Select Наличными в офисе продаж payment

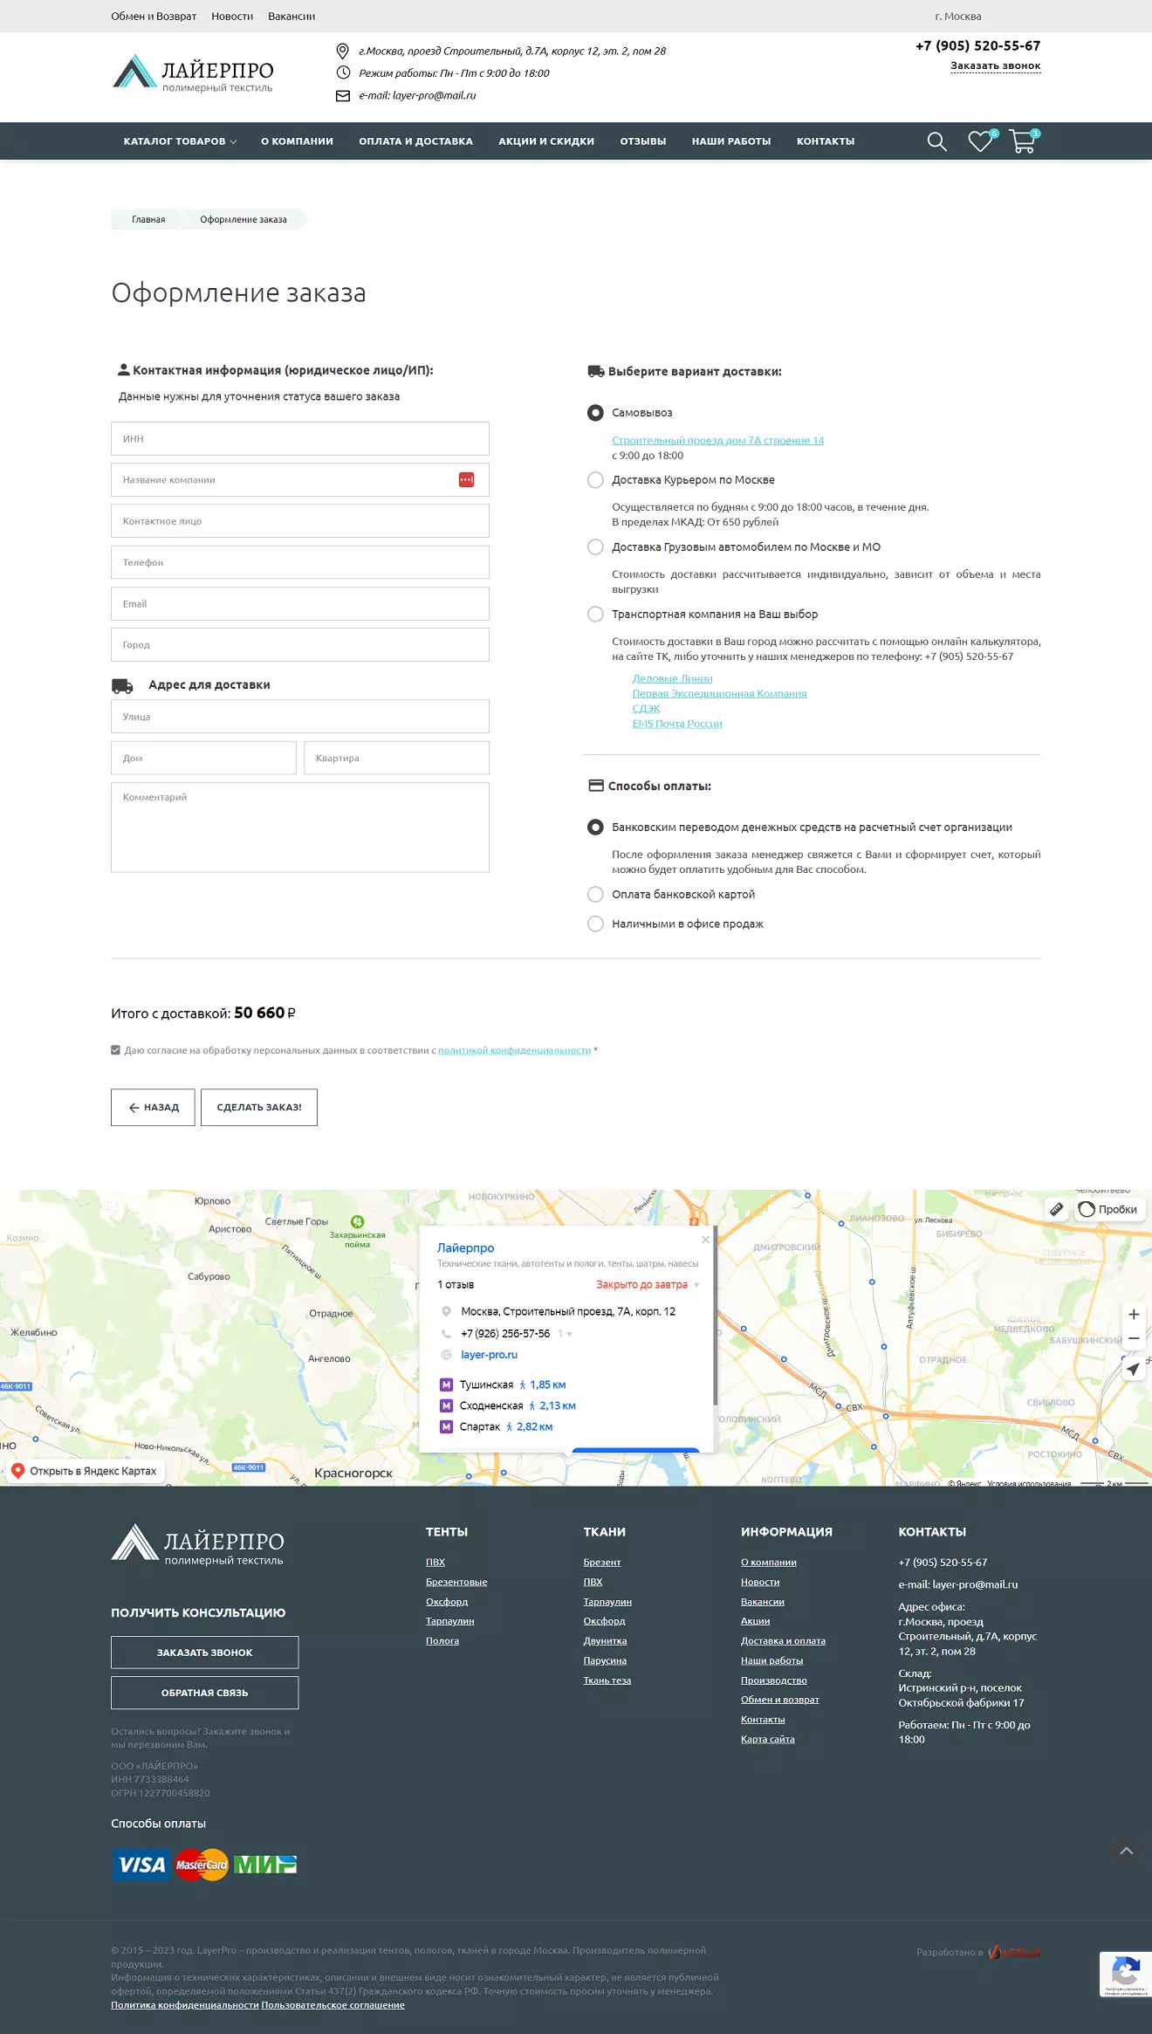pyautogui.click(x=595, y=924)
